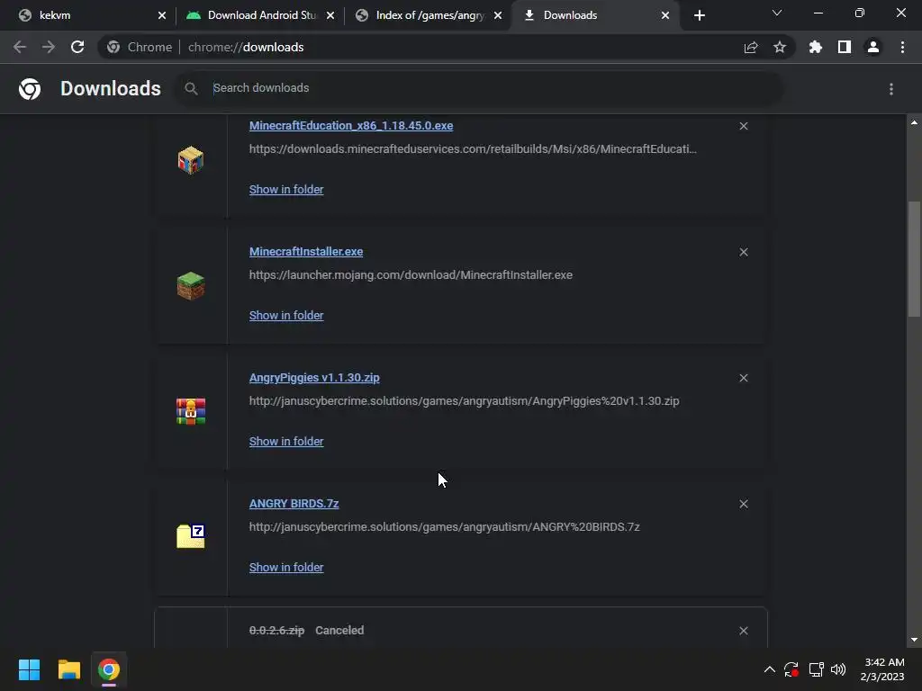Open AngryPiggies v1.1.30.zip link

click(314, 378)
